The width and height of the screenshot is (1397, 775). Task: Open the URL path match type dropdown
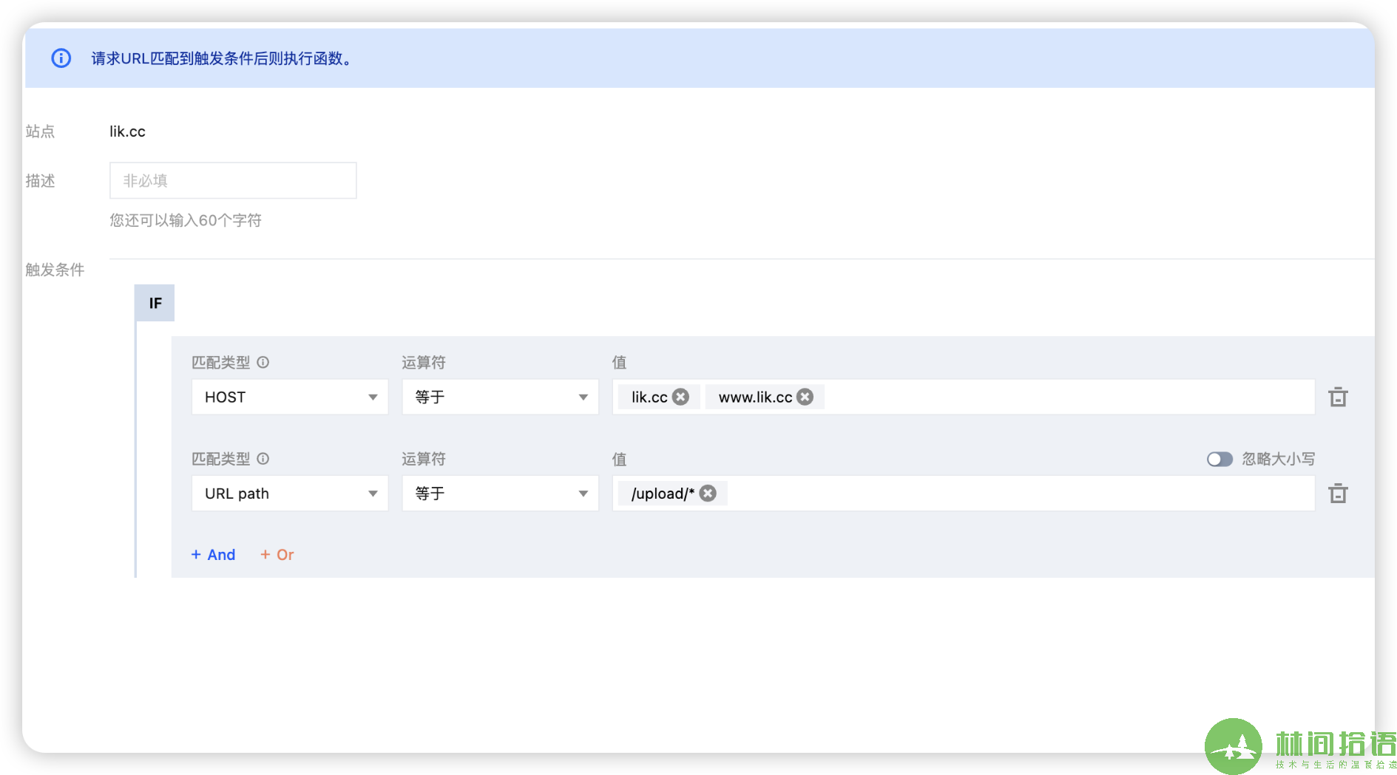click(289, 493)
